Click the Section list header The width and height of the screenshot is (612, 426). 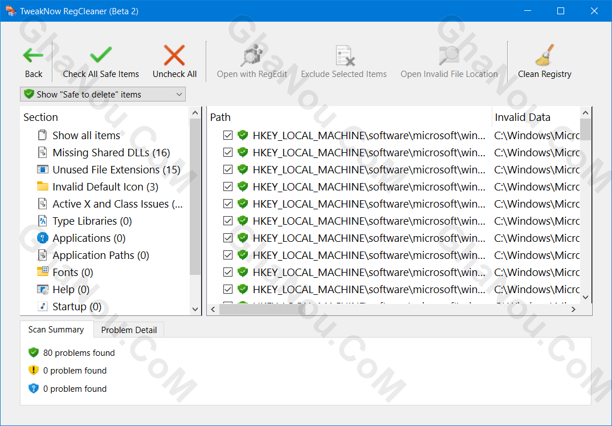(105, 117)
